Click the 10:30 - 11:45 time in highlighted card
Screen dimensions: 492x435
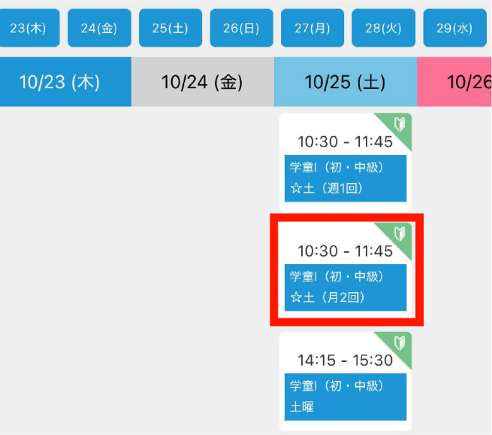(345, 251)
